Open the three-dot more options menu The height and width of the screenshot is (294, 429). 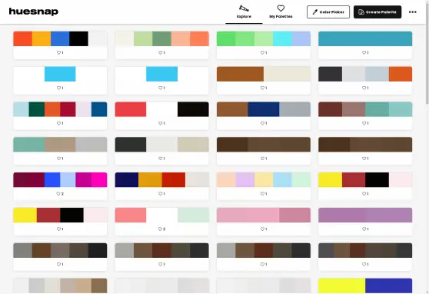[x=413, y=12]
